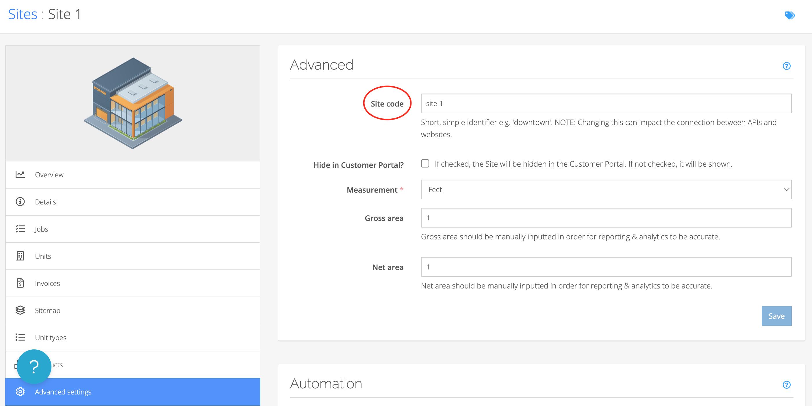The width and height of the screenshot is (812, 406).
Task: Click the Sitemap layers icon
Action: 20,310
